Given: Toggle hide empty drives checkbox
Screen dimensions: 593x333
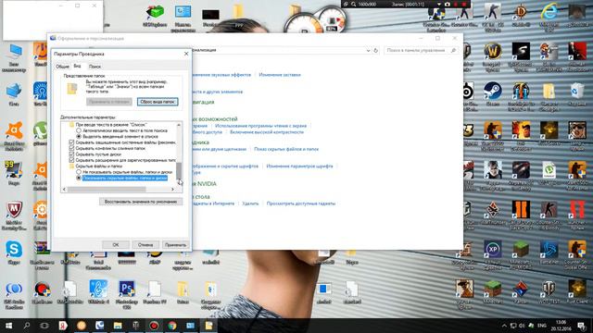Looking at the screenshot, I should 71,154.
